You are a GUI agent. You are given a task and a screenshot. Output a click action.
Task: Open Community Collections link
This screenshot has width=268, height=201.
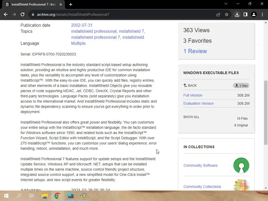(202, 187)
